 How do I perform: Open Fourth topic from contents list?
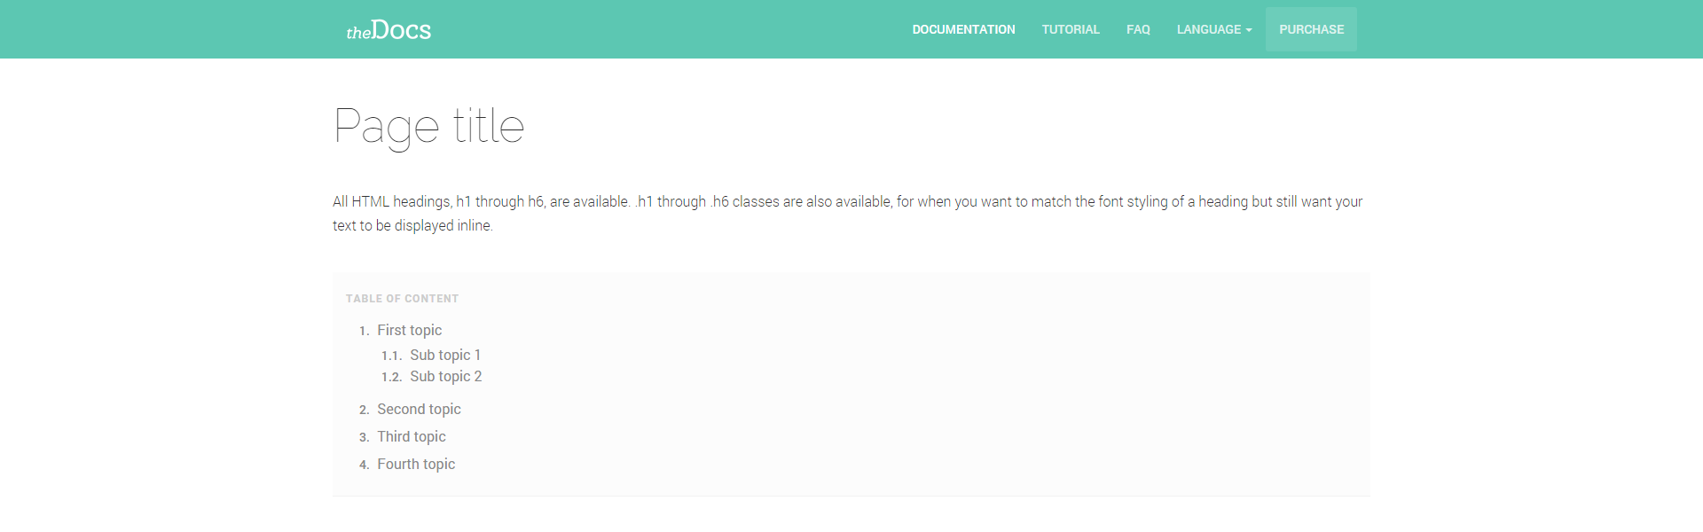coord(416,464)
